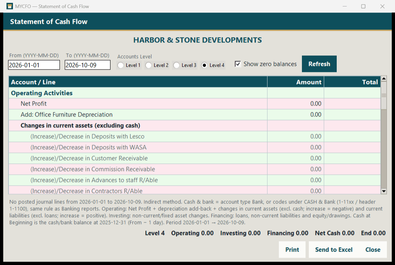Click the Amount column header
The height and width of the screenshot is (265, 395).
point(295,82)
